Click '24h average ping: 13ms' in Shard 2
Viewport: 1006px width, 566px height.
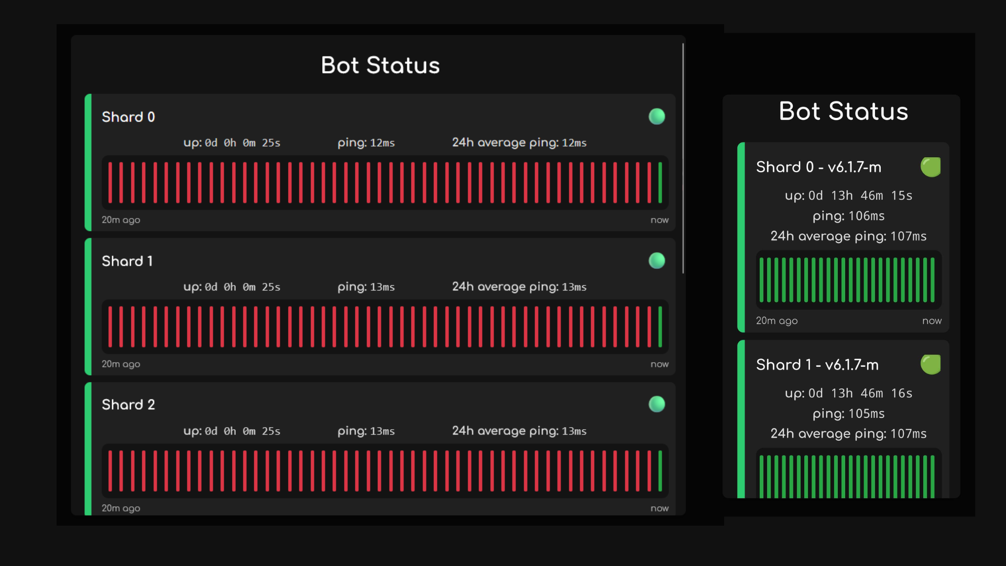519,431
